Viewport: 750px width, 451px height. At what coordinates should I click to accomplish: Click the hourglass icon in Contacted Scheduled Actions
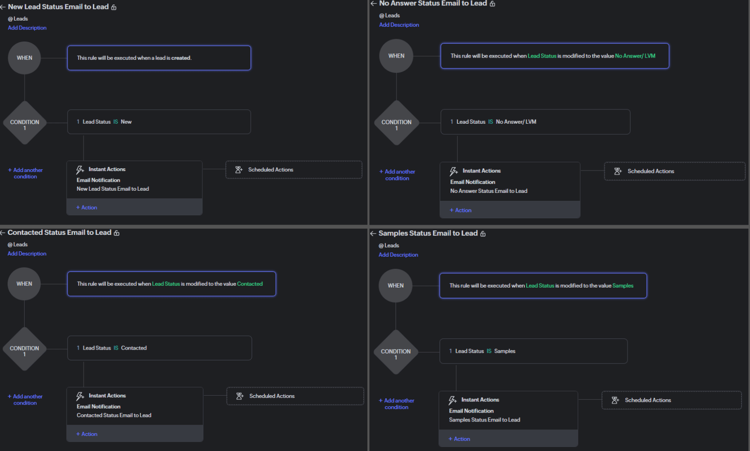point(239,396)
